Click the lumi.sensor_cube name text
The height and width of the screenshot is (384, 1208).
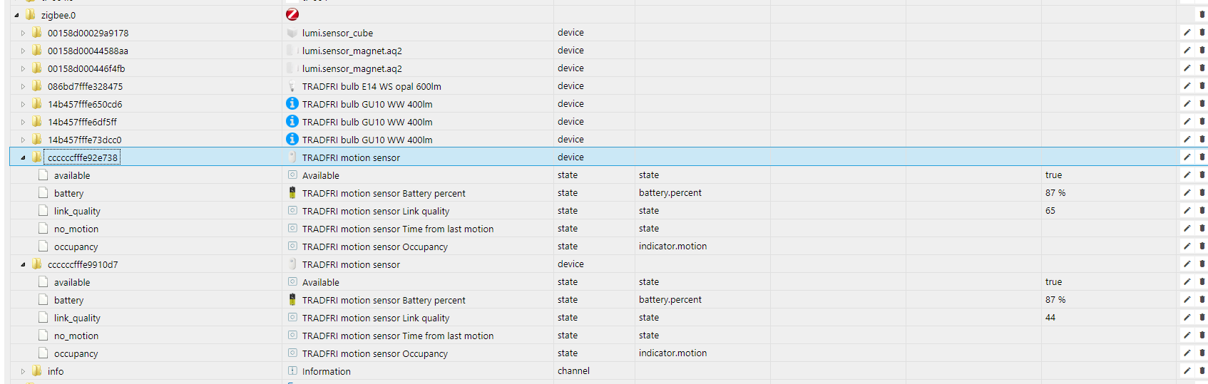pyautogui.click(x=337, y=33)
